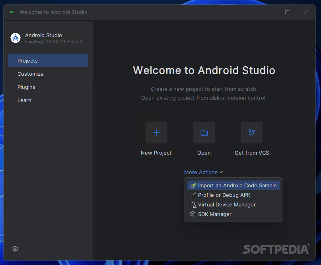The image size is (321, 265).
Task: Collapse the More Actions dropdown
Action: (x=203, y=172)
